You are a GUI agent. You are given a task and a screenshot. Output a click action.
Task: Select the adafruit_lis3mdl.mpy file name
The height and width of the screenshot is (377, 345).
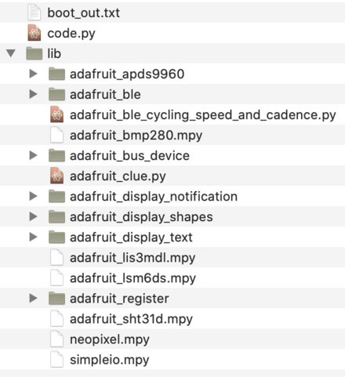[x=133, y=258]
